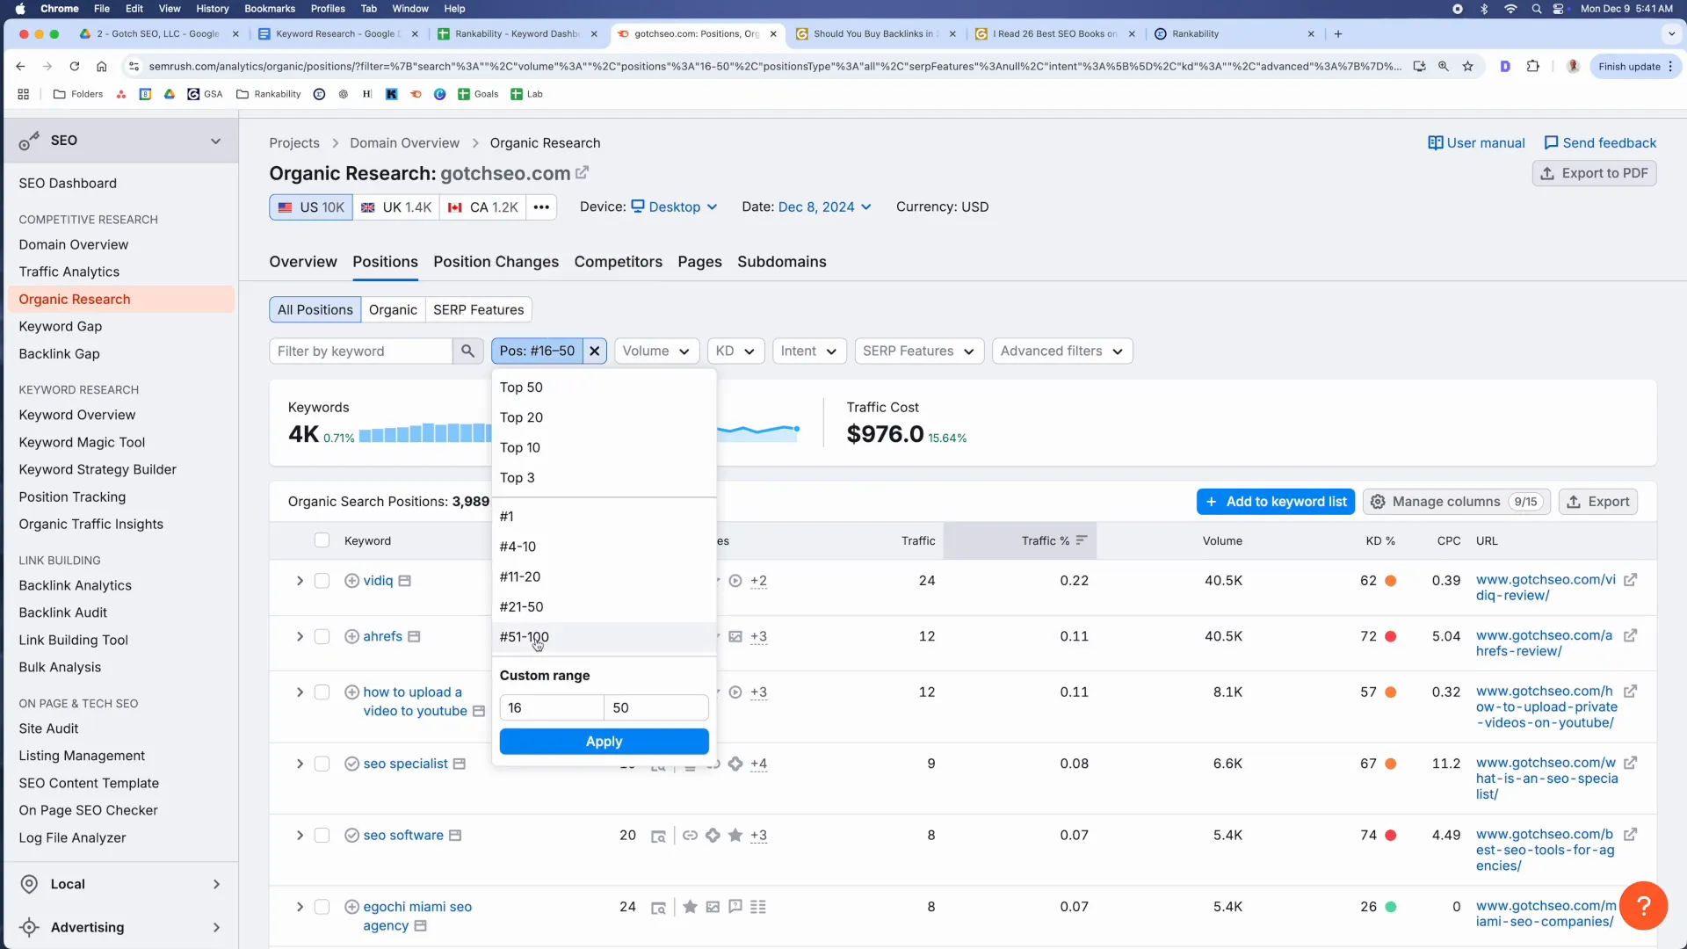Click the Apply button for custom range
The image size is (1687, 949).
point(604,742)
